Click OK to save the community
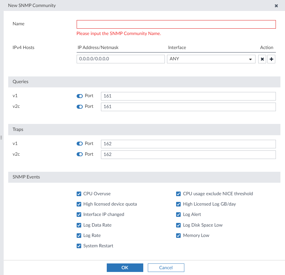 coord(125,267)
